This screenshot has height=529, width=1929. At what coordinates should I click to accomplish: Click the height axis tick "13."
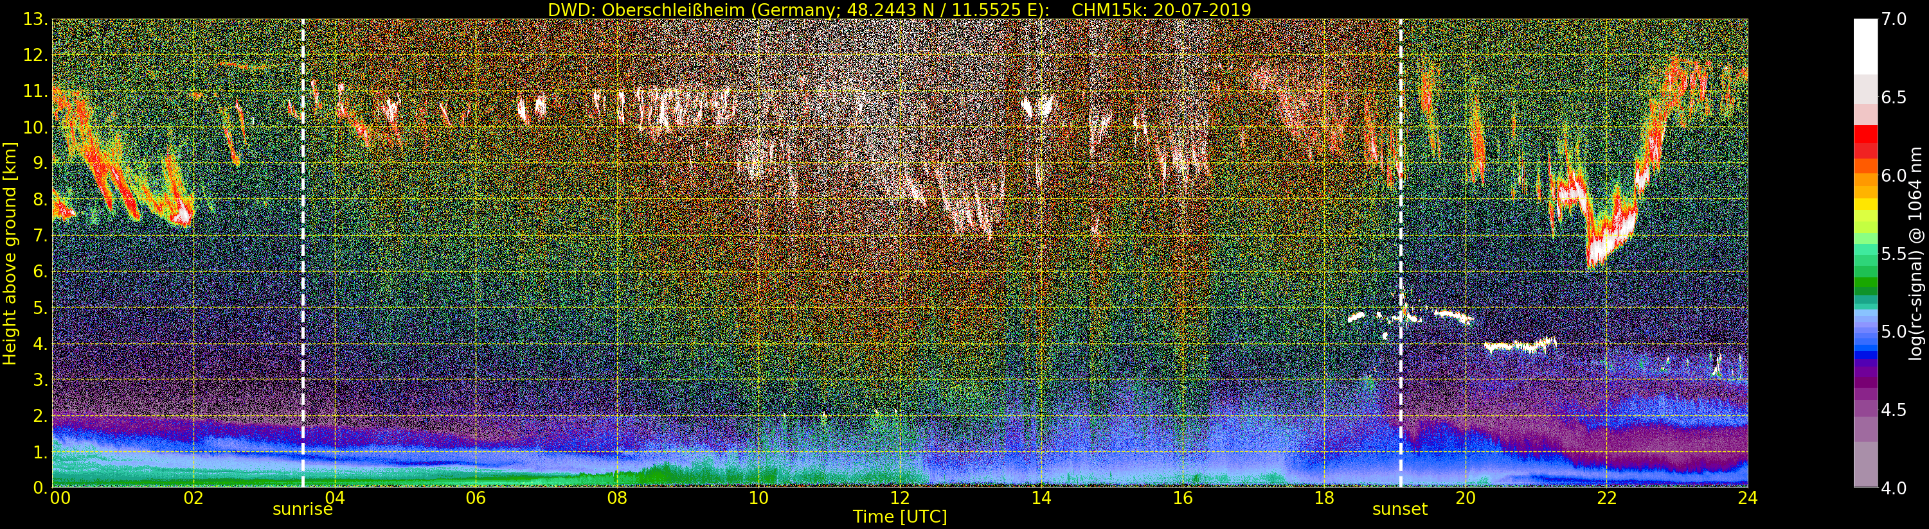pyautogui.click(x=35, y=19)
